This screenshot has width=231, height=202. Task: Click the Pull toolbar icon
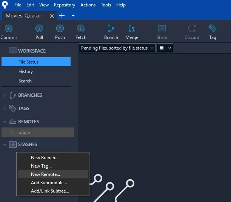pos(39,28)
